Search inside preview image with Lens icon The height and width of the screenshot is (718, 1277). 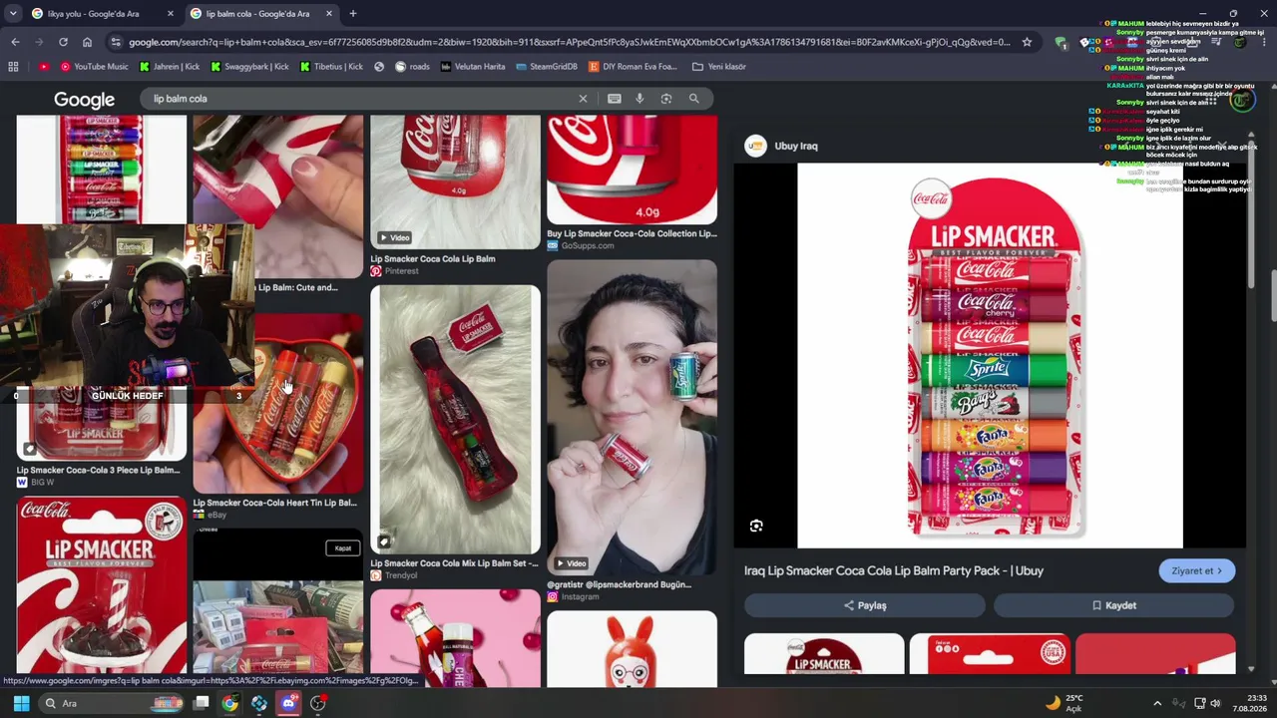click(x=756, y=526)
